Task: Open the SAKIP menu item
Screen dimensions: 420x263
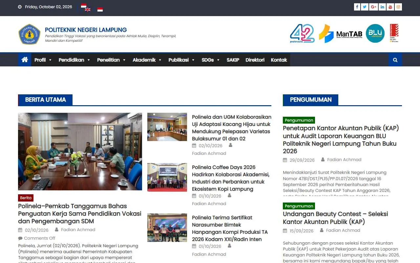Action: pos(233,60)
